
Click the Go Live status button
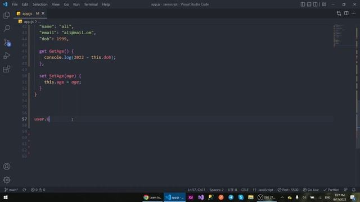tap(311, 190)
